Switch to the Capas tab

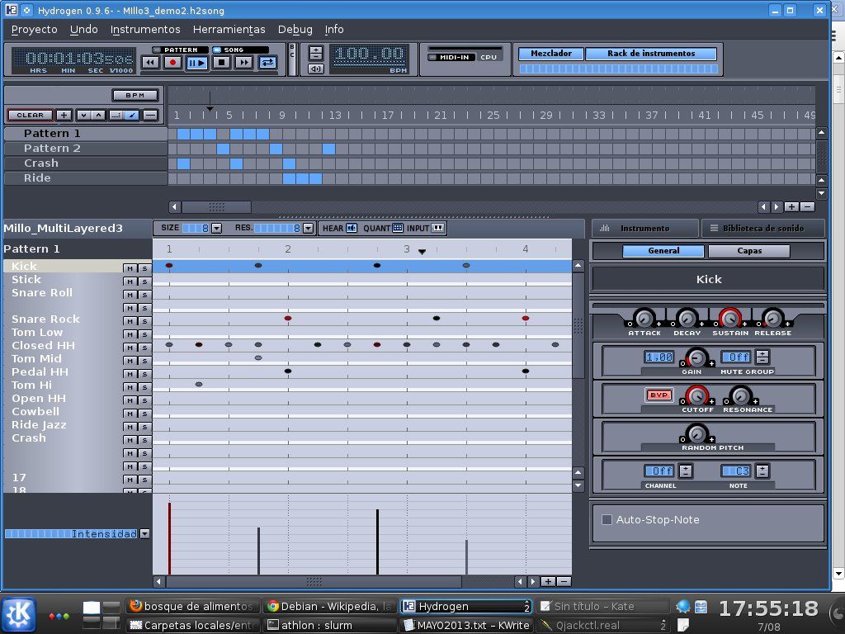(x=749, y=251)
